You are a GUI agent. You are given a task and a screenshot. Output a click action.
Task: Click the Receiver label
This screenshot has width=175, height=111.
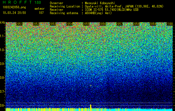click(56, 10)
